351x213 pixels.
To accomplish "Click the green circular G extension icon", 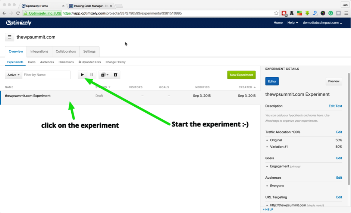I will [330, 13].
